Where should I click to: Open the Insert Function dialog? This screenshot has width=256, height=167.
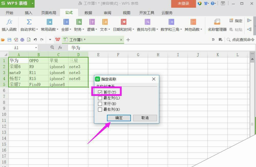pyautogui.click(x=9, y=24)
